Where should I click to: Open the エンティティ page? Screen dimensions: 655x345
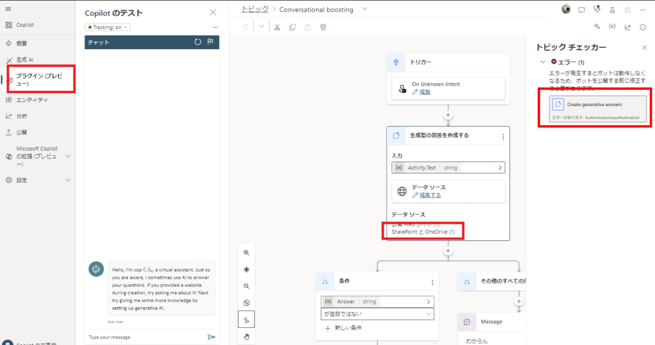point(27,100)
